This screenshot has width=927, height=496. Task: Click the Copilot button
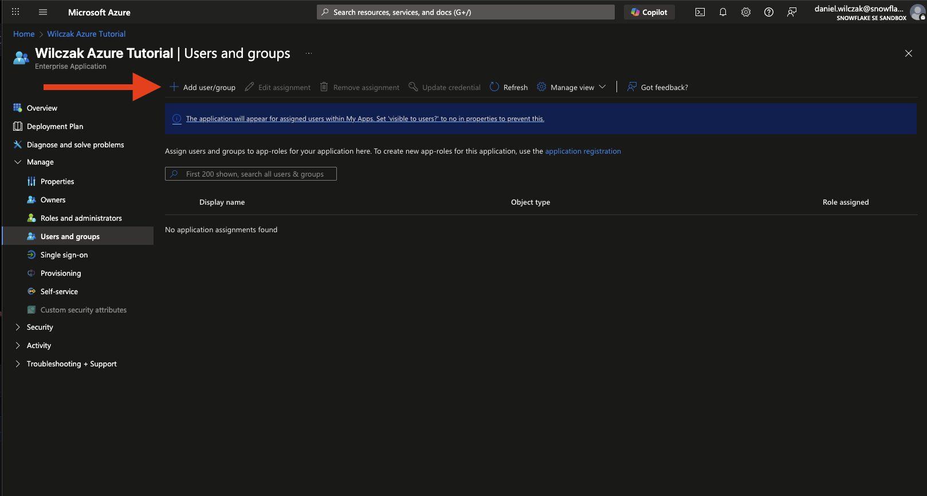pyautogui.click(x=649, y=12)
